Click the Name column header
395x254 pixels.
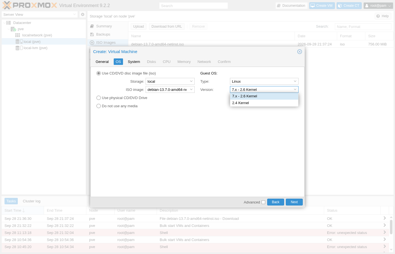[211, 36]
